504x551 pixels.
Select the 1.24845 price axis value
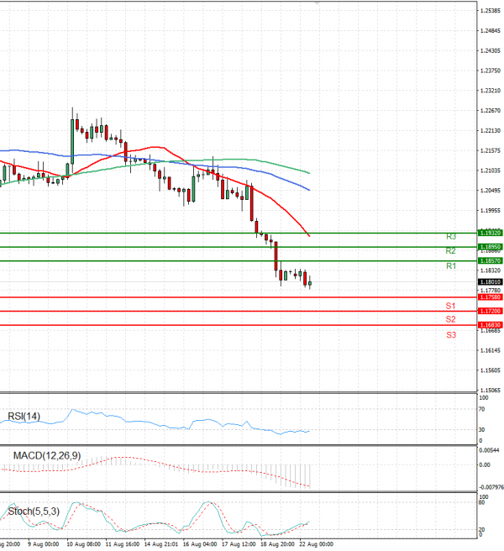click(x=491, y=31)
